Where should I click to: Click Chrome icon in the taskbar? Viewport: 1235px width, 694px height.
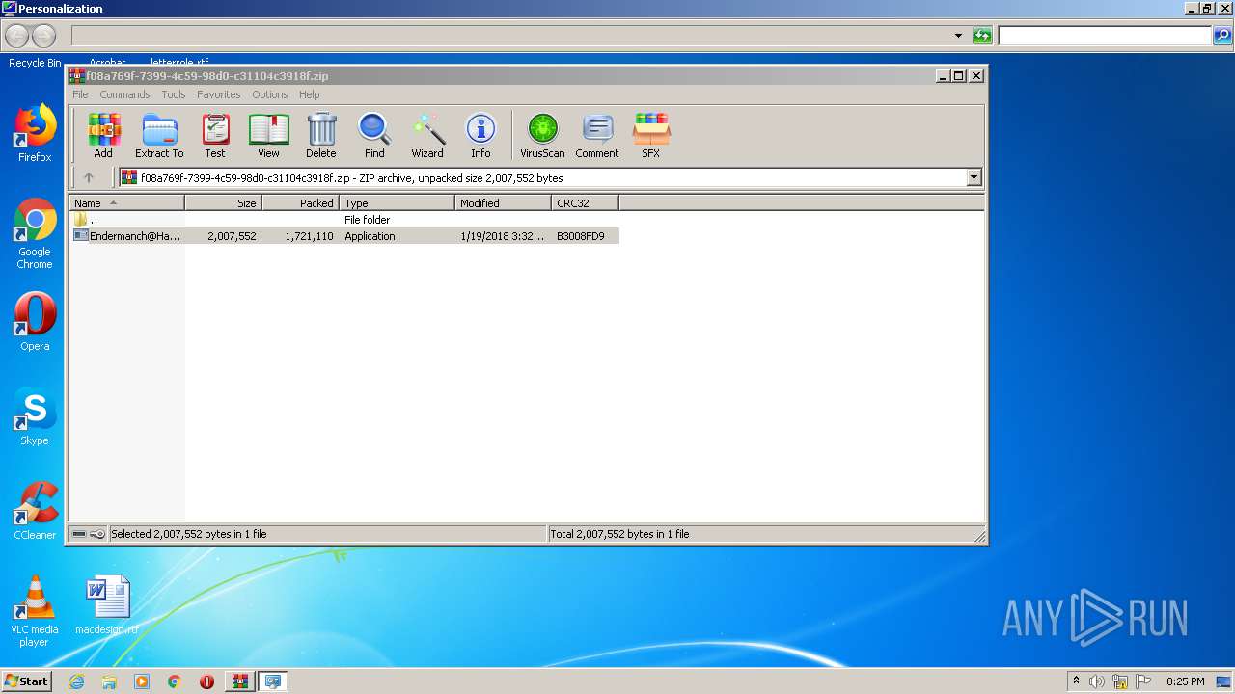(x=175, y=681)
